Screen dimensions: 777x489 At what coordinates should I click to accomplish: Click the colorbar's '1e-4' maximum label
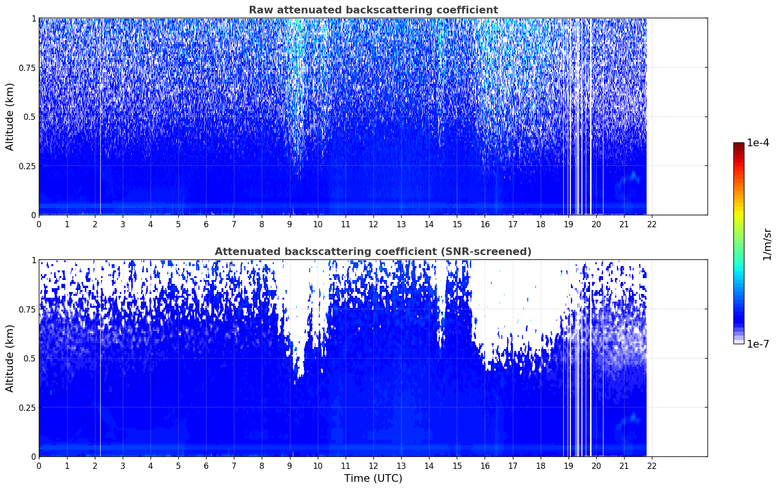coord(758,143)
